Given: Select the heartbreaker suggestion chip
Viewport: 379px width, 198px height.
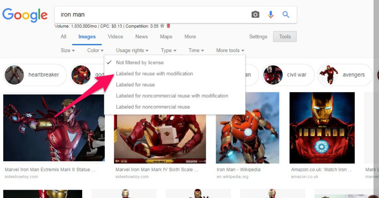Looking at the screenshot, I should pos(35,75).
